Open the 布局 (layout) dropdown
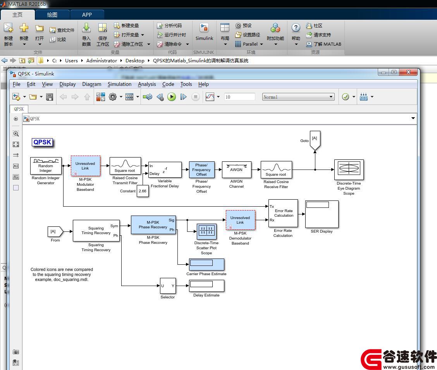The width and height of the screenshot is (437, 370). tap(225, 44)
